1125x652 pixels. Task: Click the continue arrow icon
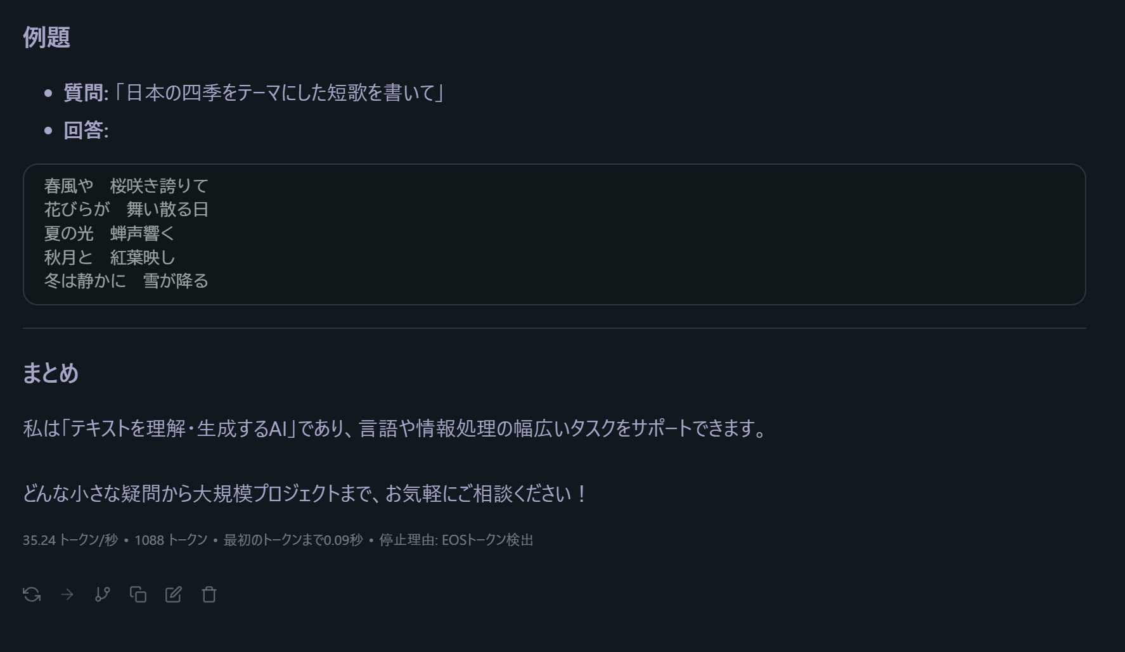coord(67,594)
